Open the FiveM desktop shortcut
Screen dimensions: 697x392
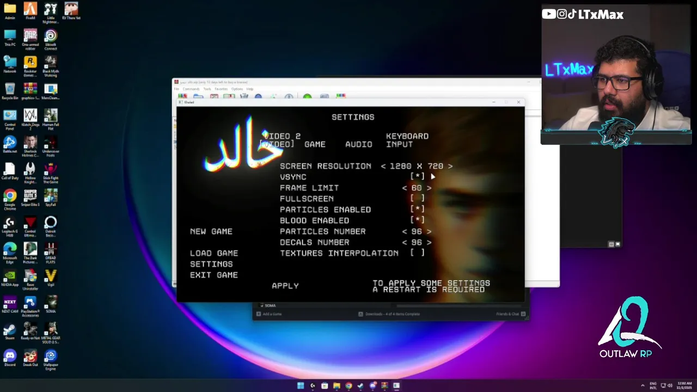pyautogui.click(x=30, y=11)
